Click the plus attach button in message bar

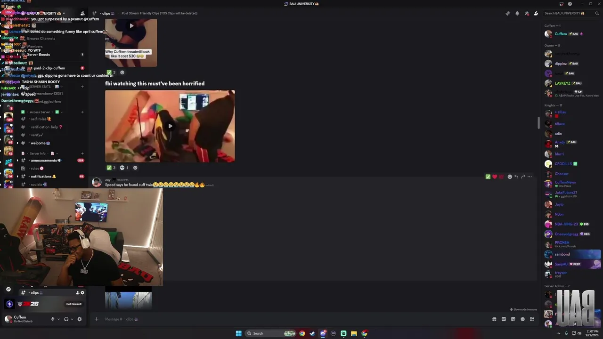click(97, 319)
